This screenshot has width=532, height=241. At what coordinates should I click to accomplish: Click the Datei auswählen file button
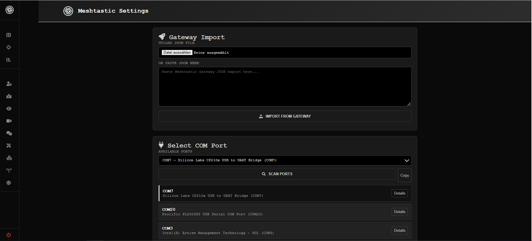(x=177, y=53)
